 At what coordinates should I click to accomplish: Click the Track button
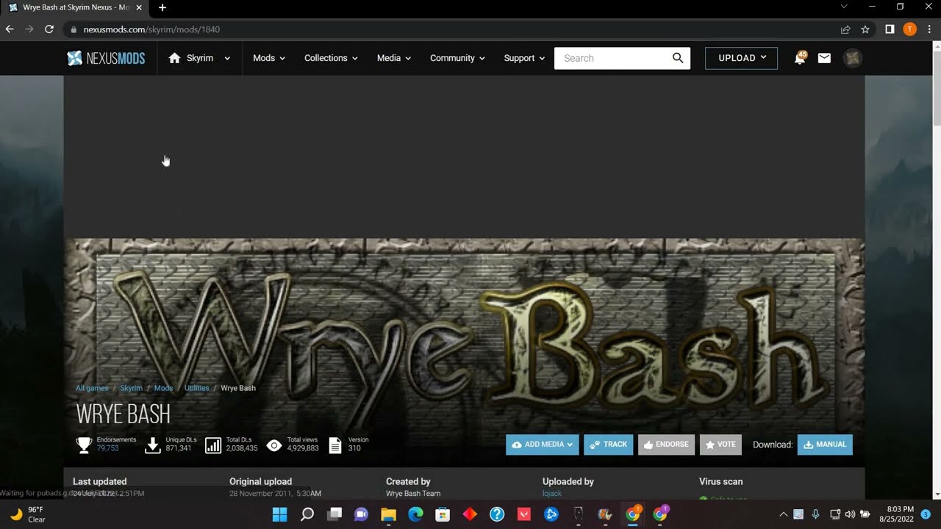coord(608,445)
